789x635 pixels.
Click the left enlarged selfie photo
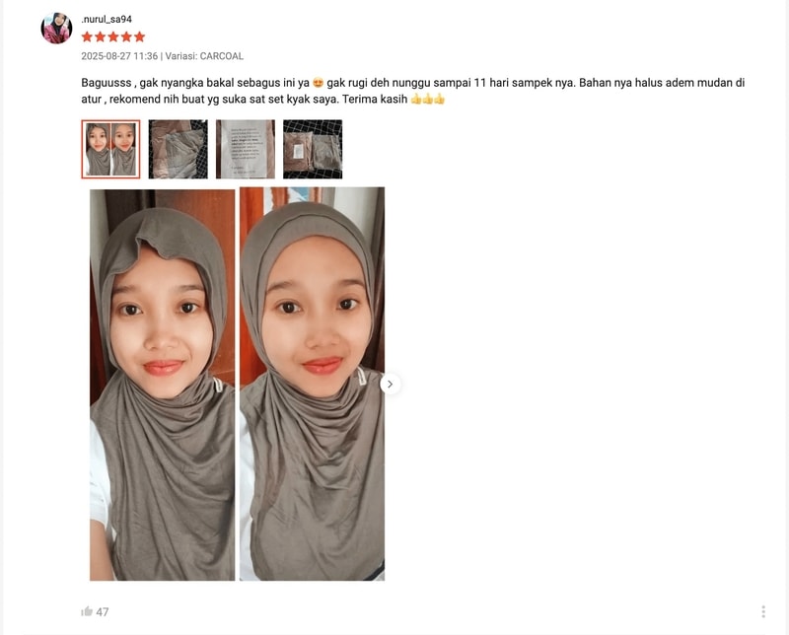point(162,385)
